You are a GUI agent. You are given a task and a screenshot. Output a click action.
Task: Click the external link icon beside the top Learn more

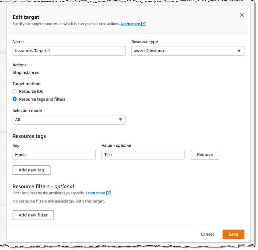click(x=143, y=24)
